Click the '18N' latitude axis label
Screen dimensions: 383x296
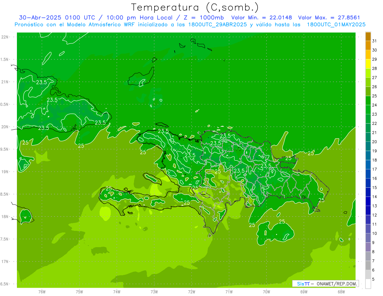(5, 216)
